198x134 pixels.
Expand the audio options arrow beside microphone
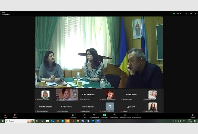pyautogui.click(x=9, y=115)
